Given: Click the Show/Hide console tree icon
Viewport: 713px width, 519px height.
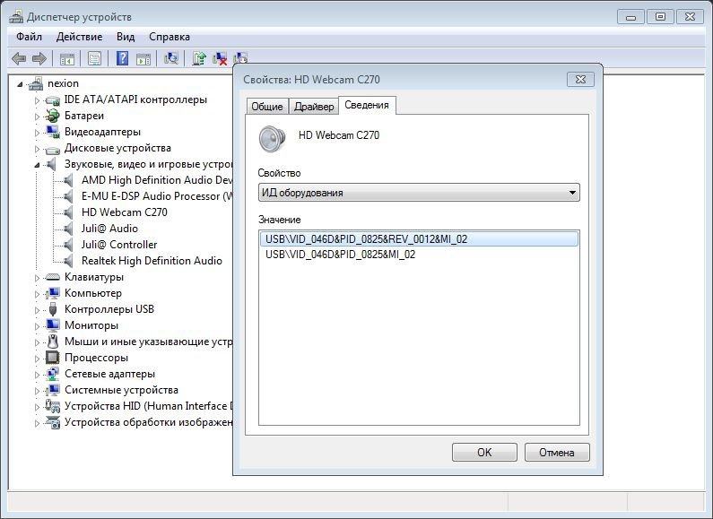Looking at the screenshot, I should point(66,59).
